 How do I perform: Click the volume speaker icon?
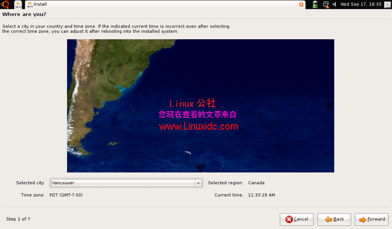pos(334,4)
